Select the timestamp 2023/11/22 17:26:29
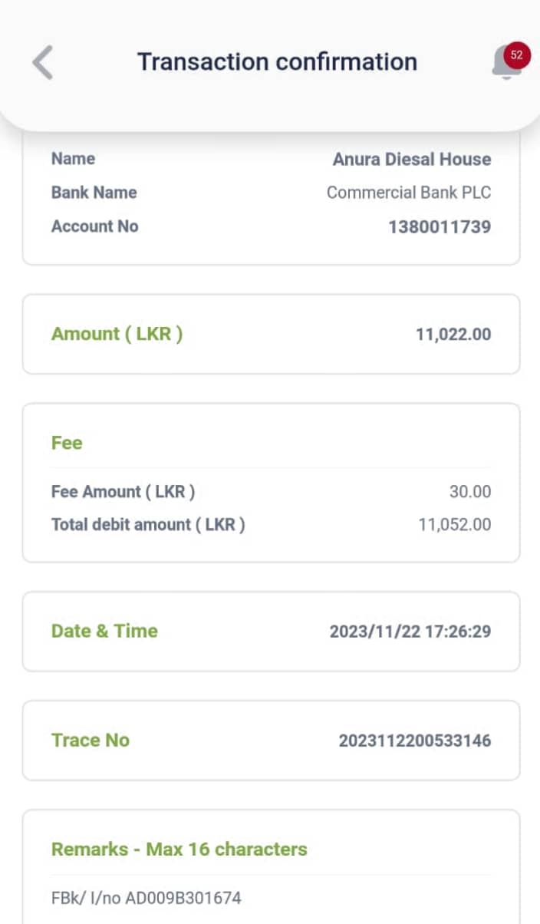This screenshot has height=924, width=540. [x=410, y=632]
